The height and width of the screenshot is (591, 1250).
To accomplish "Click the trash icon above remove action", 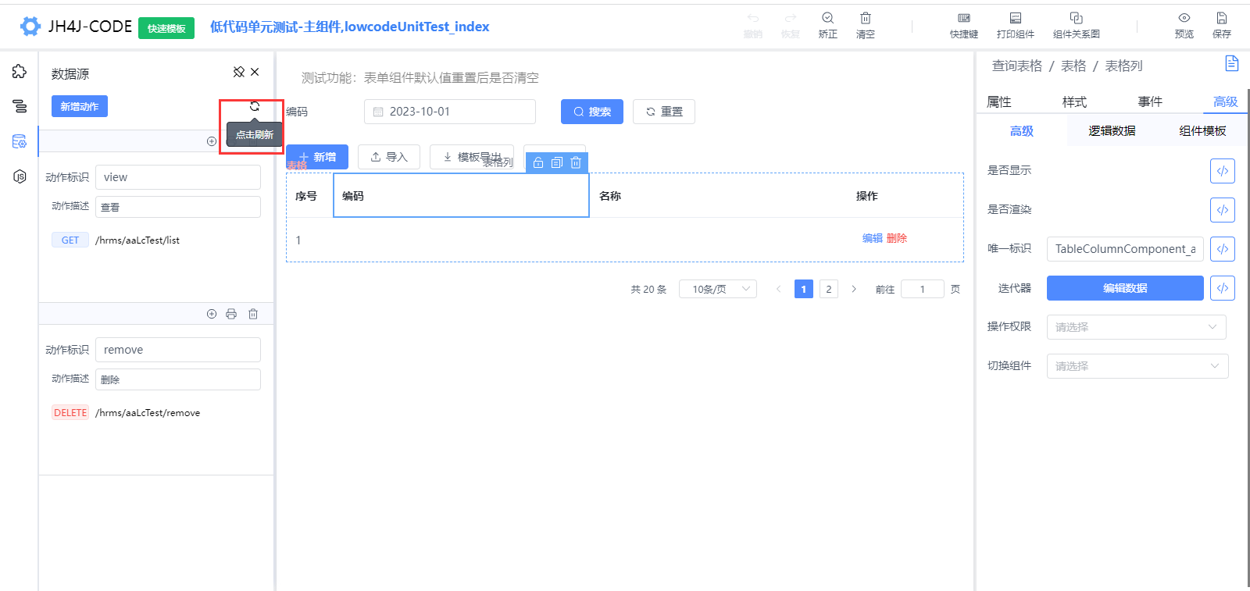I will pos(253,314).
